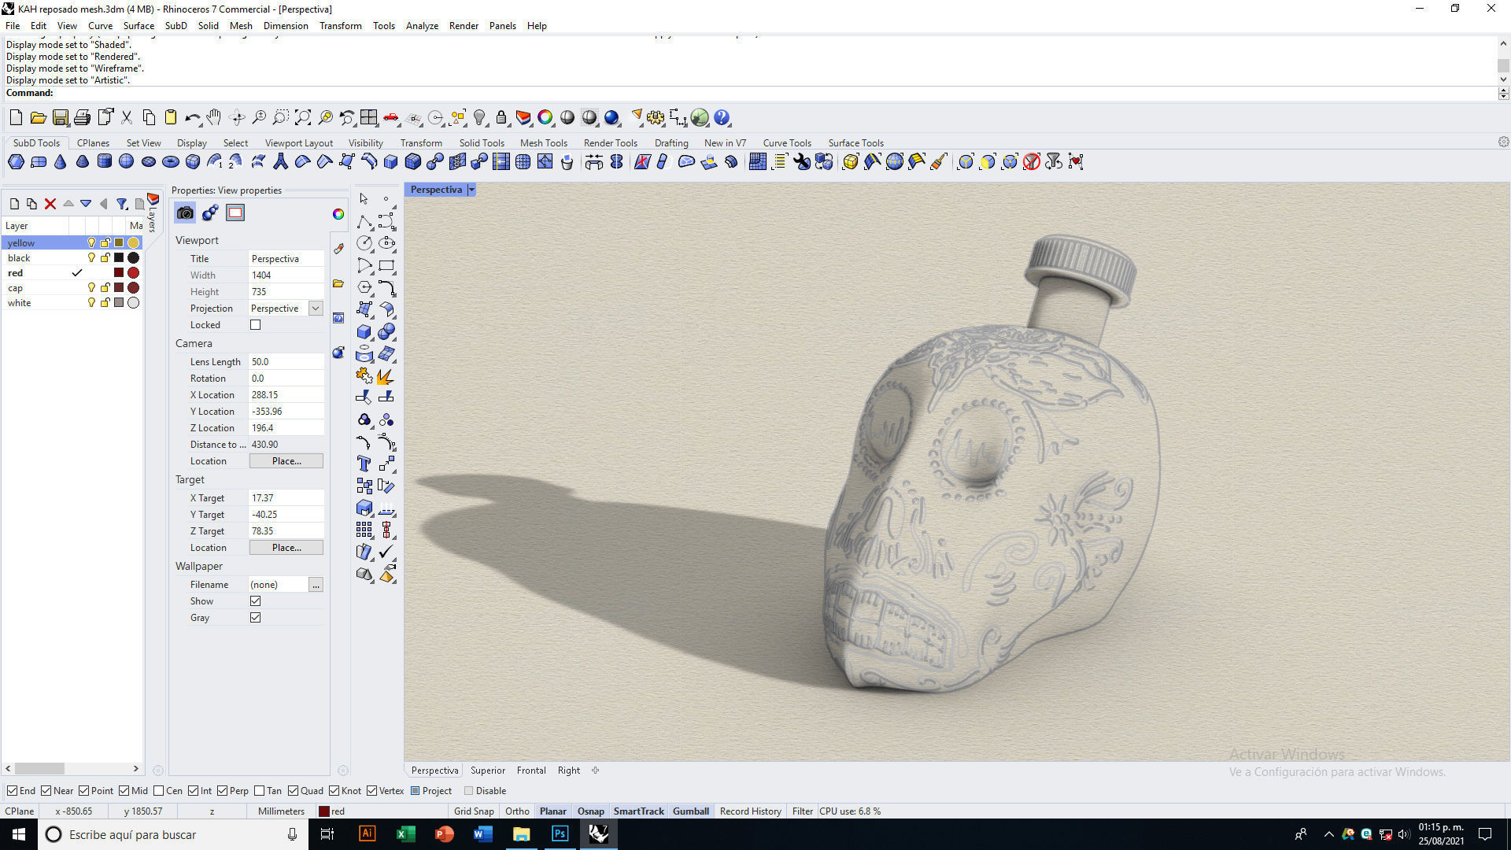
Task: Toggle the Project osnap checkbox
Action: click(x=416, y=791)
